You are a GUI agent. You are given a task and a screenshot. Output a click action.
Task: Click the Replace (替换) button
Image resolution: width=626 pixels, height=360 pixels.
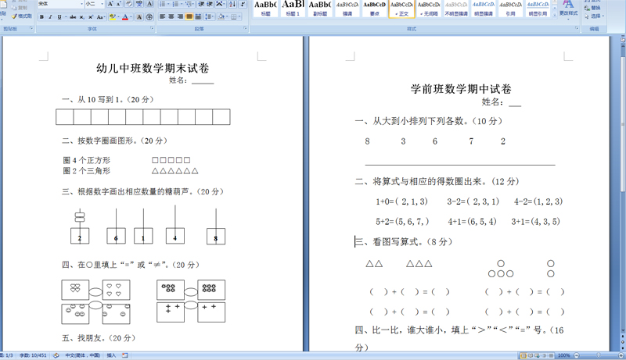click(x=593, y=8)
